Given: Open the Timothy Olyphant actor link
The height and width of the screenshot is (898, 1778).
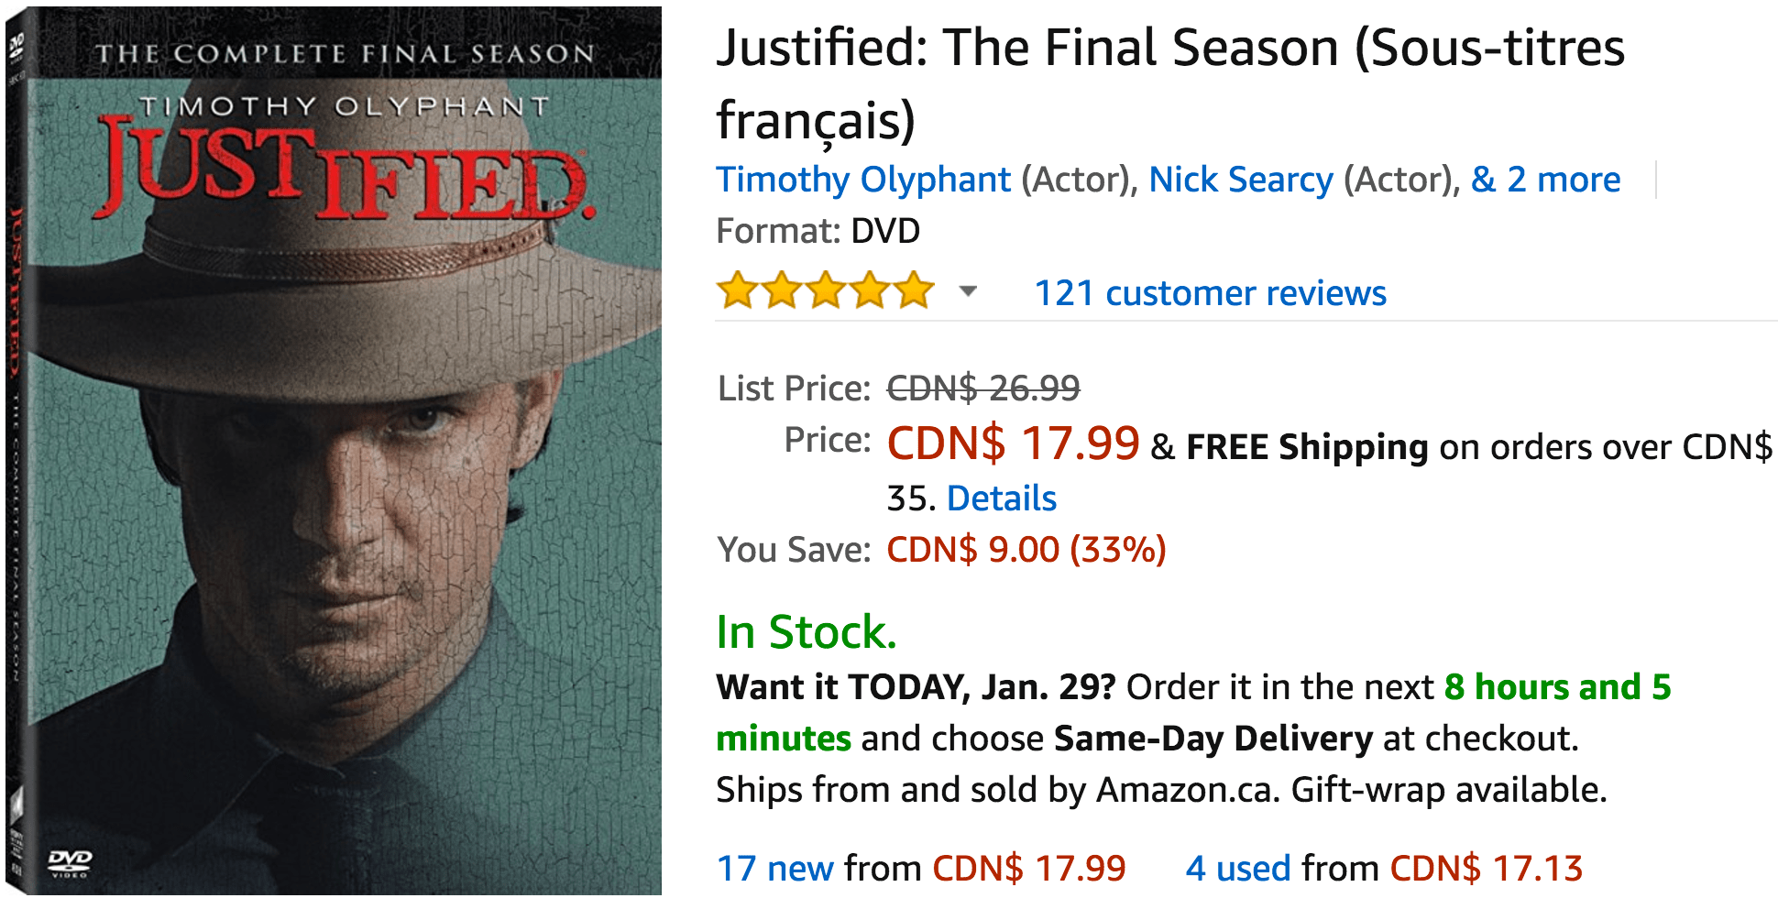Looking at the screenshot, I should click(863, 180).
